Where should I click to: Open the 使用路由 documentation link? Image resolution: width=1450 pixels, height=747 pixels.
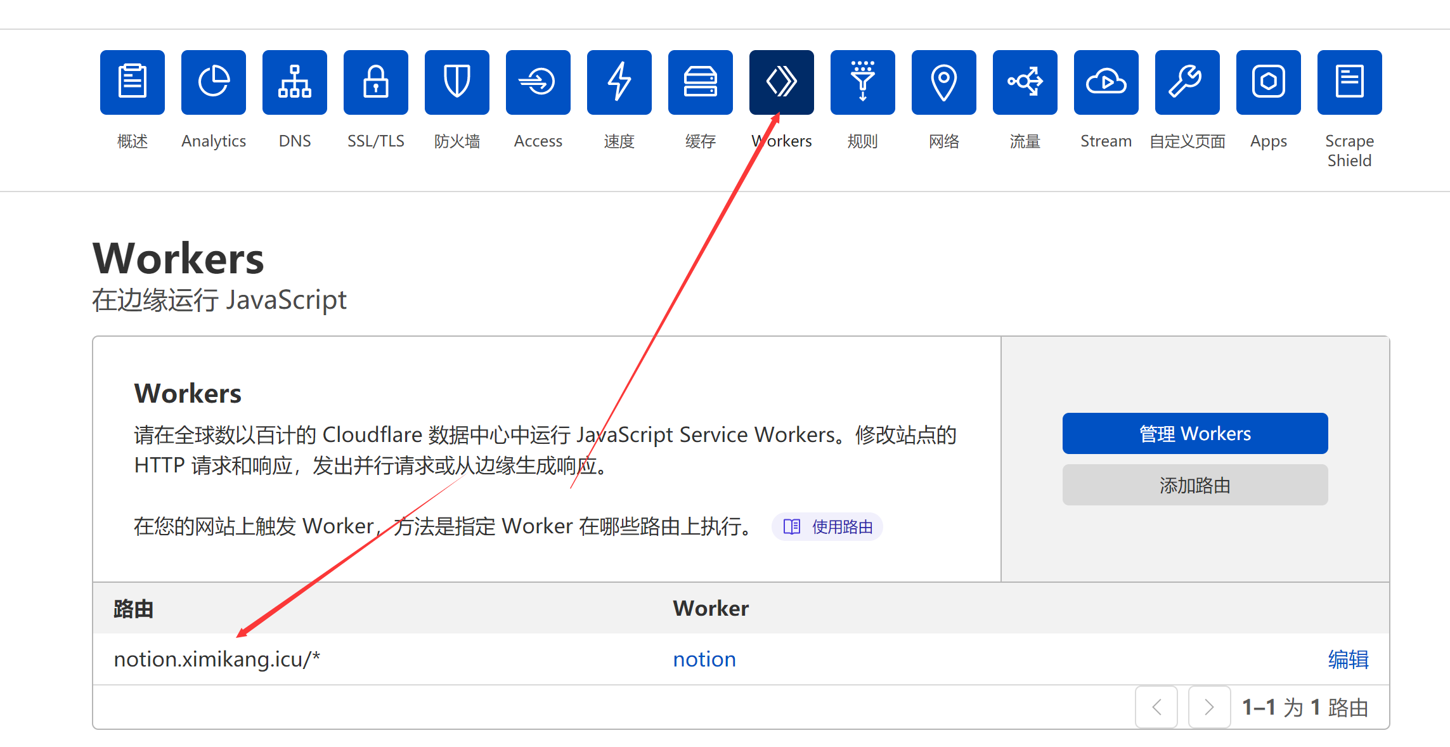(827, 527)
